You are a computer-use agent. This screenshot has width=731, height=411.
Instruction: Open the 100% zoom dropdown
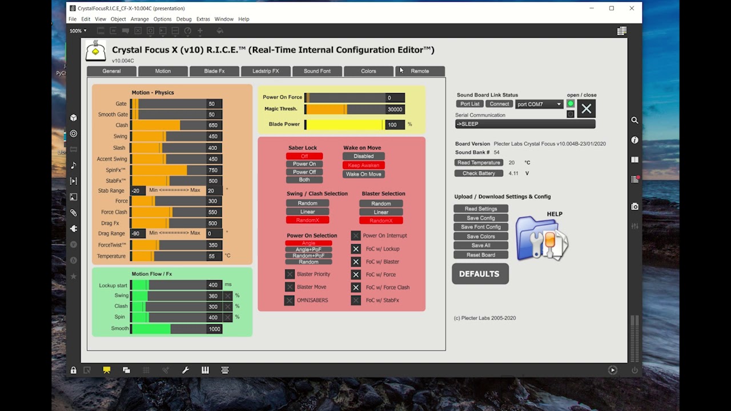click(78, 31)
